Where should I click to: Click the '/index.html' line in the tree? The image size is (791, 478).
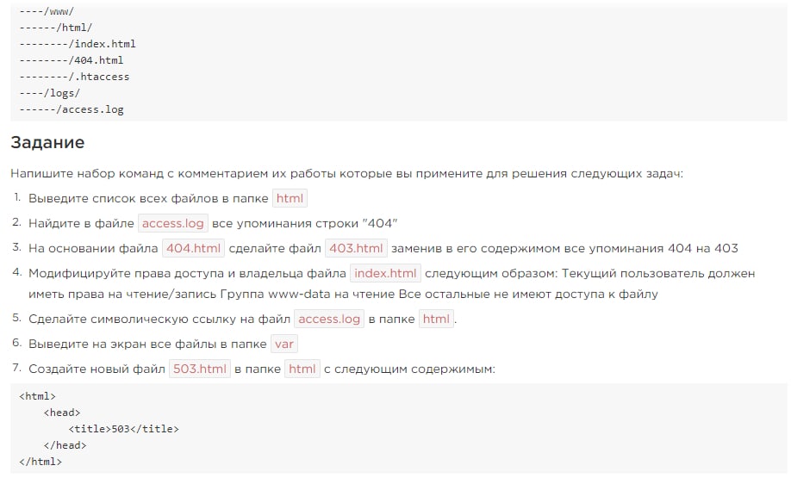click(78, 44)
